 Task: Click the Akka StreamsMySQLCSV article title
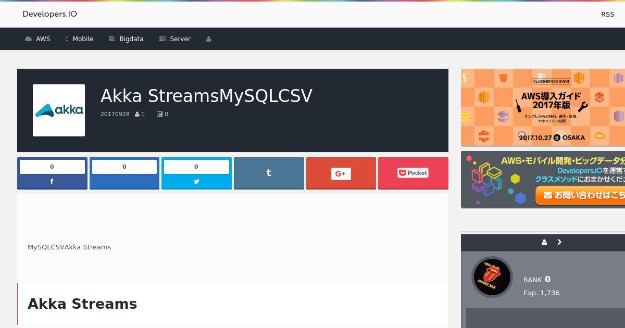[206, 96]
